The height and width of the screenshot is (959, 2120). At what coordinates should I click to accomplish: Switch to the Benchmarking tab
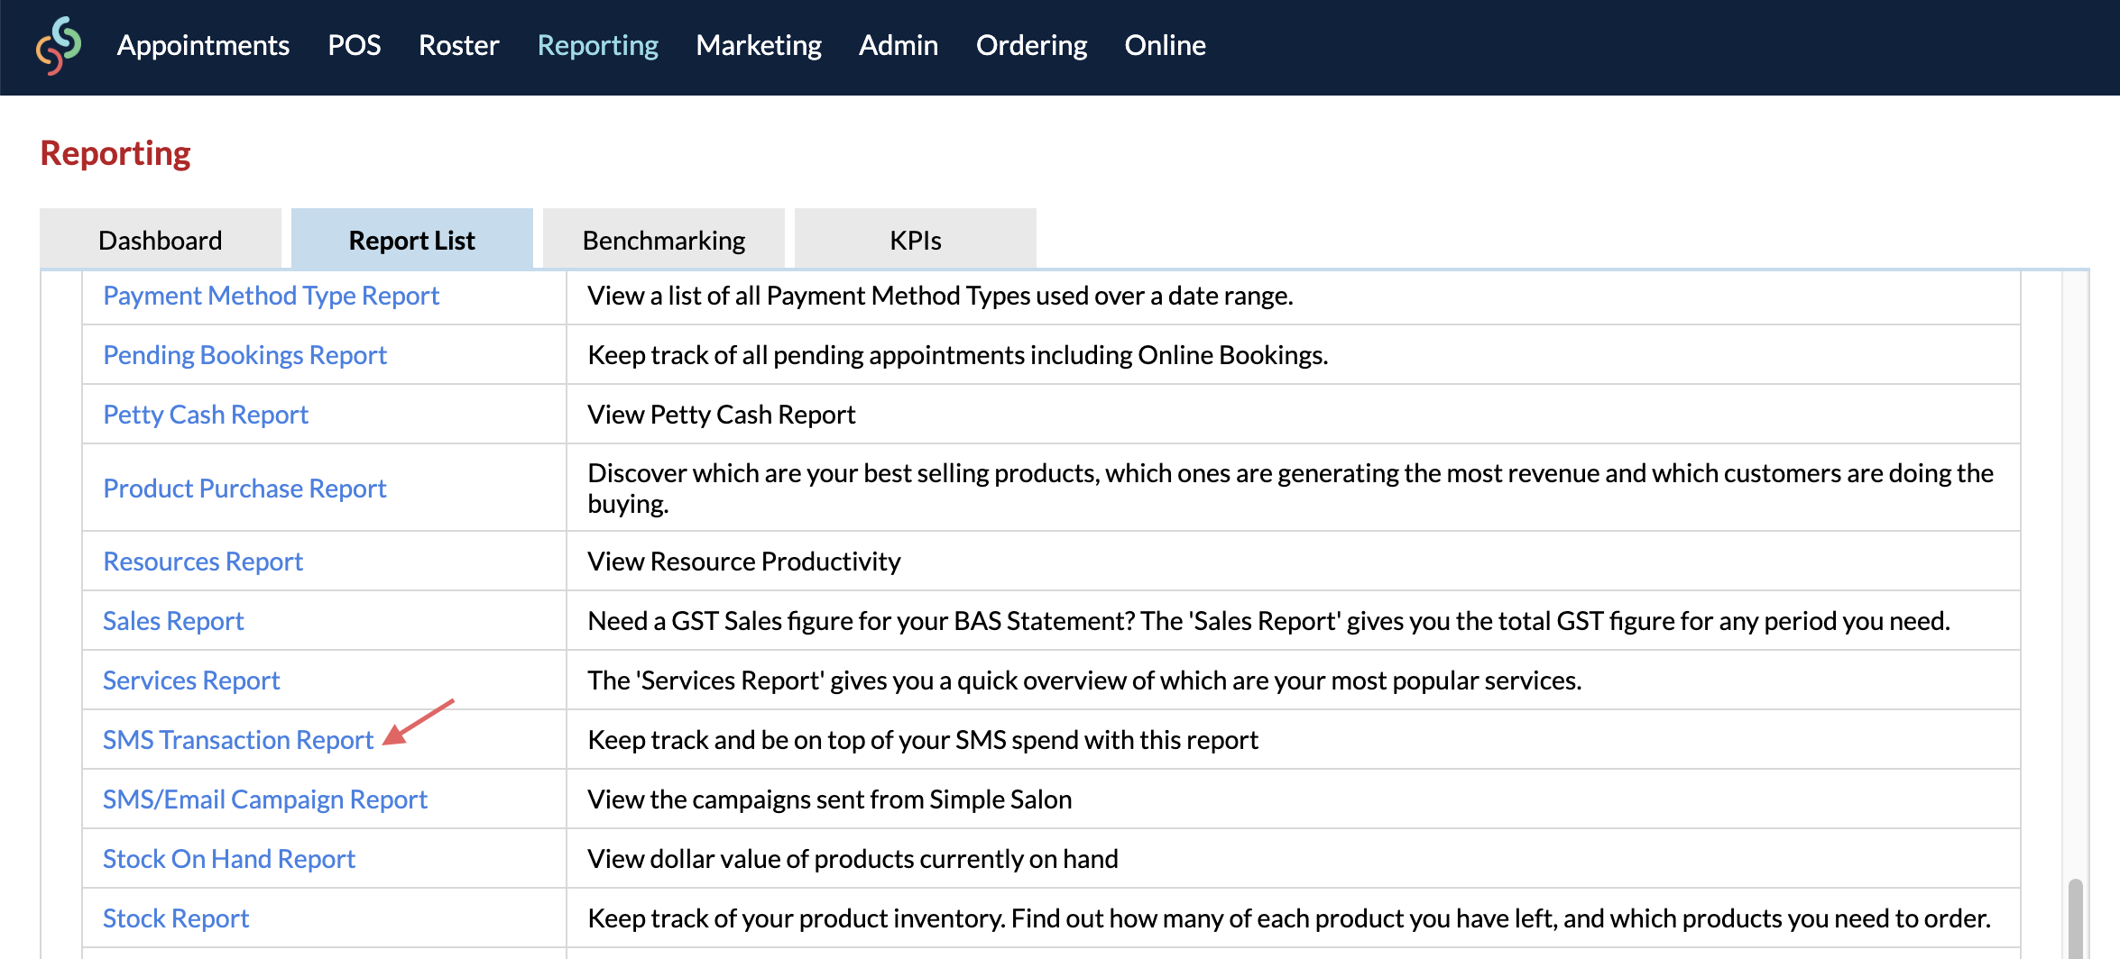click(664, 239)
